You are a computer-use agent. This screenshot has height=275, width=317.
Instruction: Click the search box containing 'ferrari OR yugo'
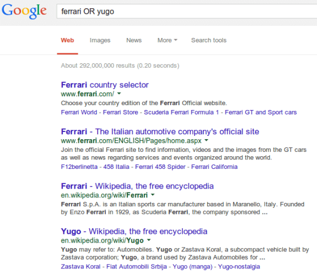[x=187, y=12]
